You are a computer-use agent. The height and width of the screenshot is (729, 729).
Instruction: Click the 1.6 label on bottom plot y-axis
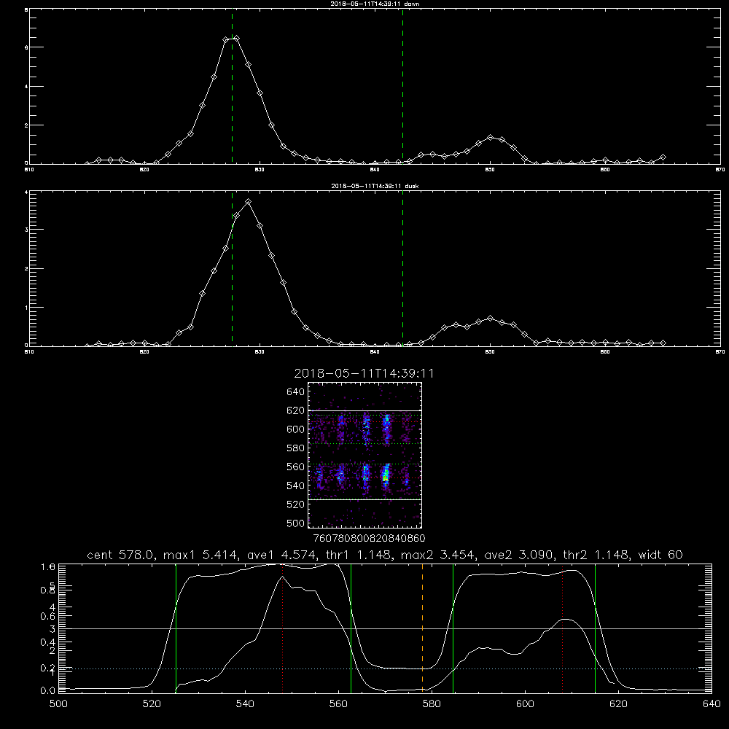48,566
